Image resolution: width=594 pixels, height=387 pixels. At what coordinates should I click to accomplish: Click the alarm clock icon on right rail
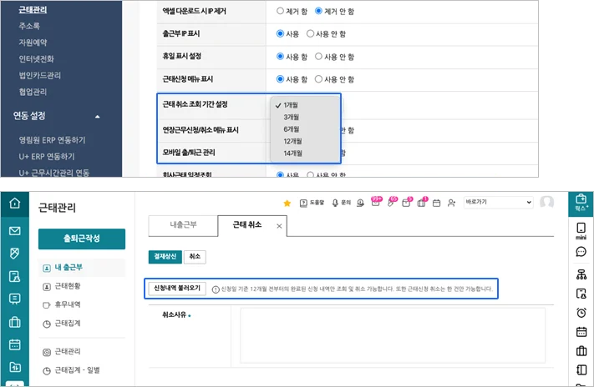pos(581,313)
